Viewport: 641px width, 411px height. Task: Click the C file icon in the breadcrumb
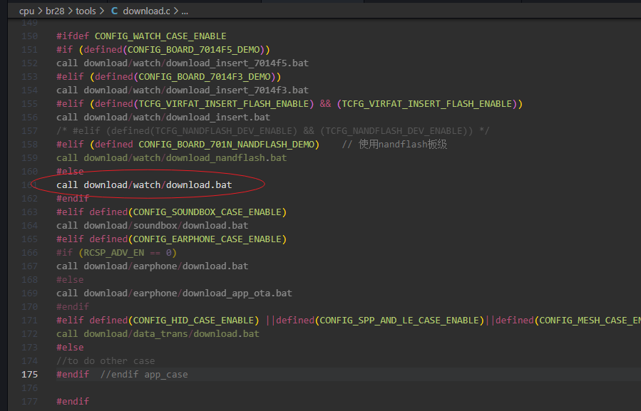pos(115,11)
